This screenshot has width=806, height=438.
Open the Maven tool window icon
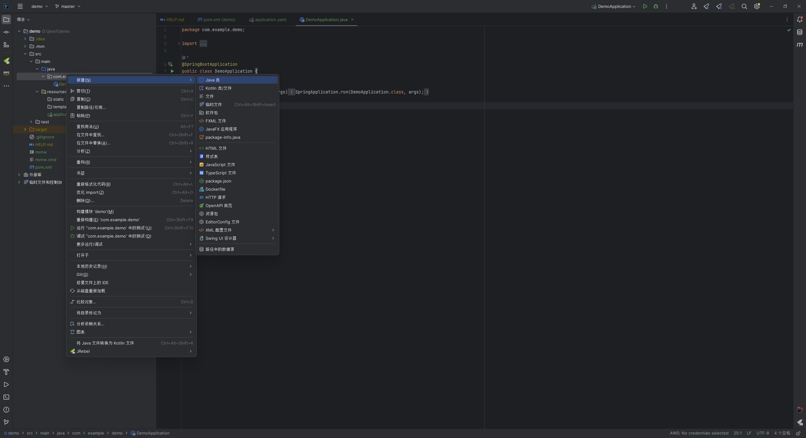[799, 45]
